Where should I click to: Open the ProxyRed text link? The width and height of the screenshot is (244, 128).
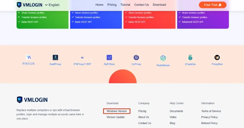[x=217, y=64]
